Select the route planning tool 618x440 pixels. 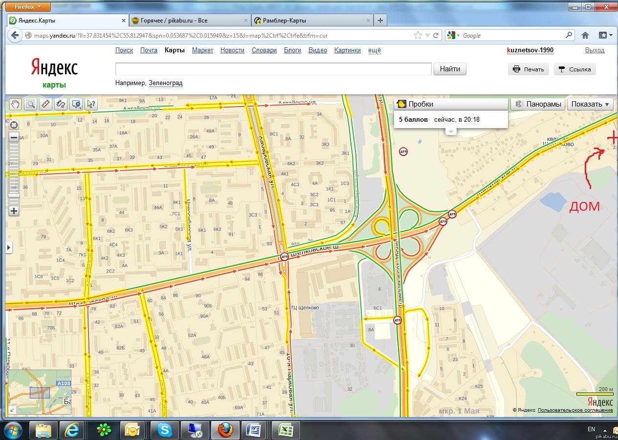pyautogui.click(x=61, y=104)
